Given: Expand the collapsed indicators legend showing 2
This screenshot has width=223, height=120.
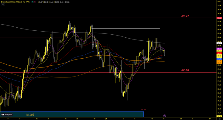Looking at the screenshot, I should [3, 5].
